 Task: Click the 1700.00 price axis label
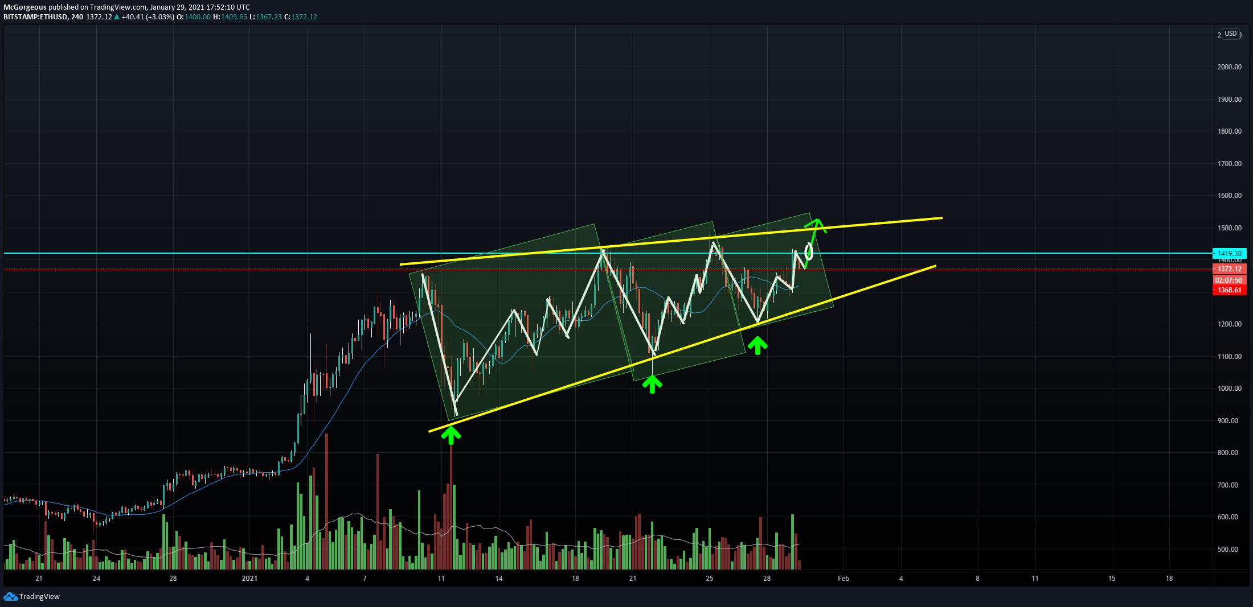(1230, 164)
